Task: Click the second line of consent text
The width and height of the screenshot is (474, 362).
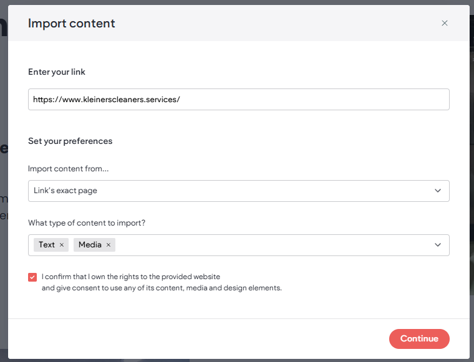Action: pyautogui.click(x=162, y=288)
